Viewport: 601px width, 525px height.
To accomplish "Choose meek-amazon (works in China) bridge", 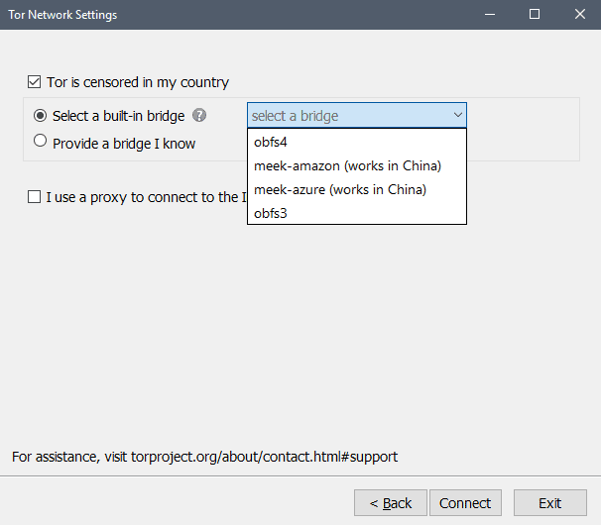I will click(x=357, y=165).
